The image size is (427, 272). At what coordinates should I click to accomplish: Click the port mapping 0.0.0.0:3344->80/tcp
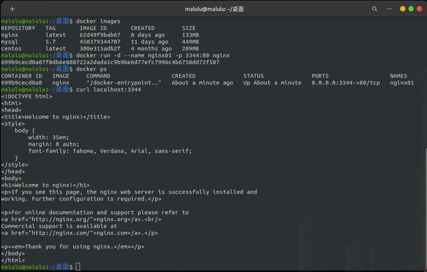pos(345,83)
